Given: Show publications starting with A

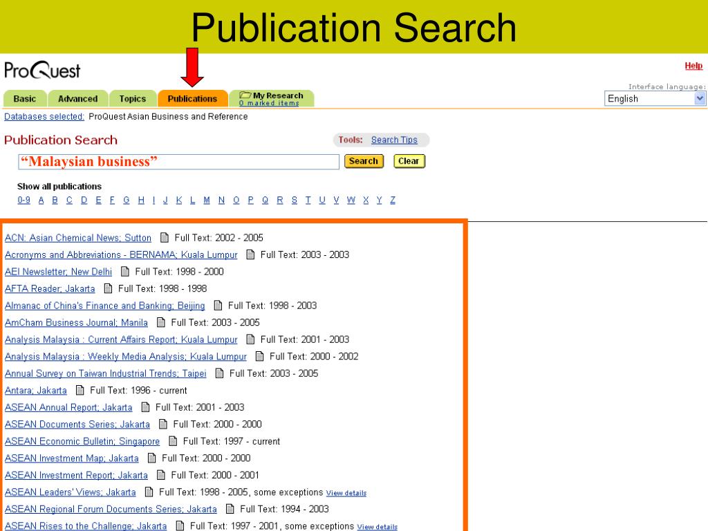Looking at the screenshot, I should click(41, 200).
